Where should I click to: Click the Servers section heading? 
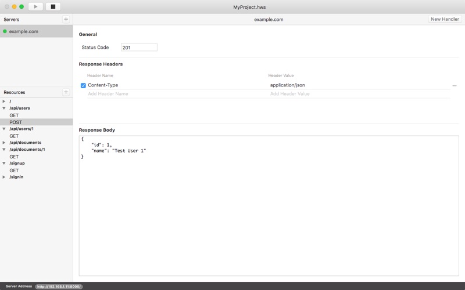[11, 20]
